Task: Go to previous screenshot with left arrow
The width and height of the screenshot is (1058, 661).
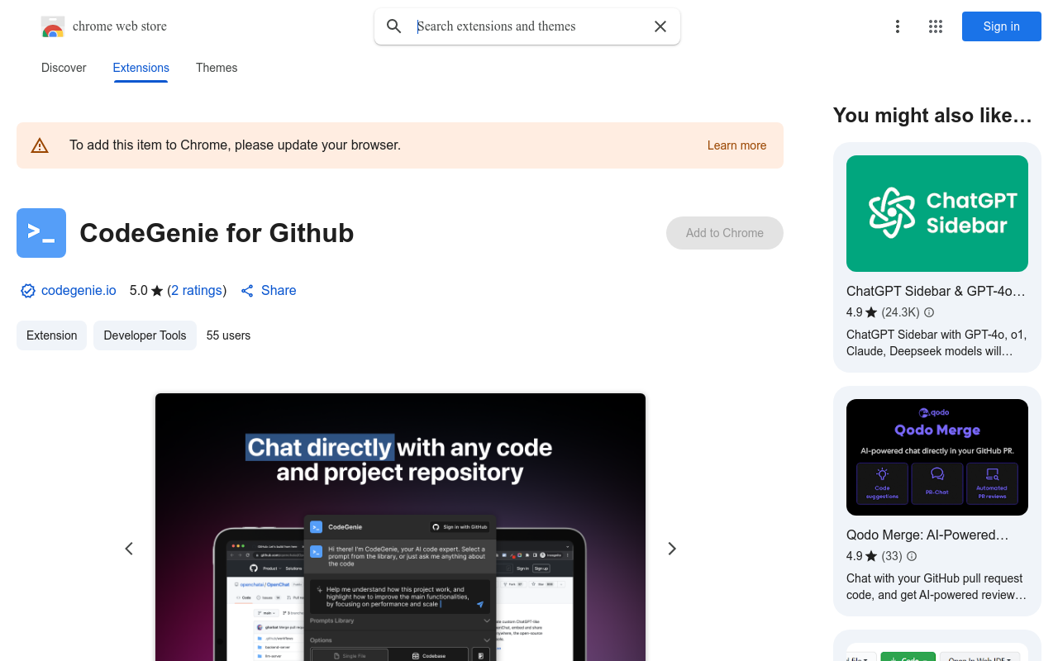Action: point(129,549)
